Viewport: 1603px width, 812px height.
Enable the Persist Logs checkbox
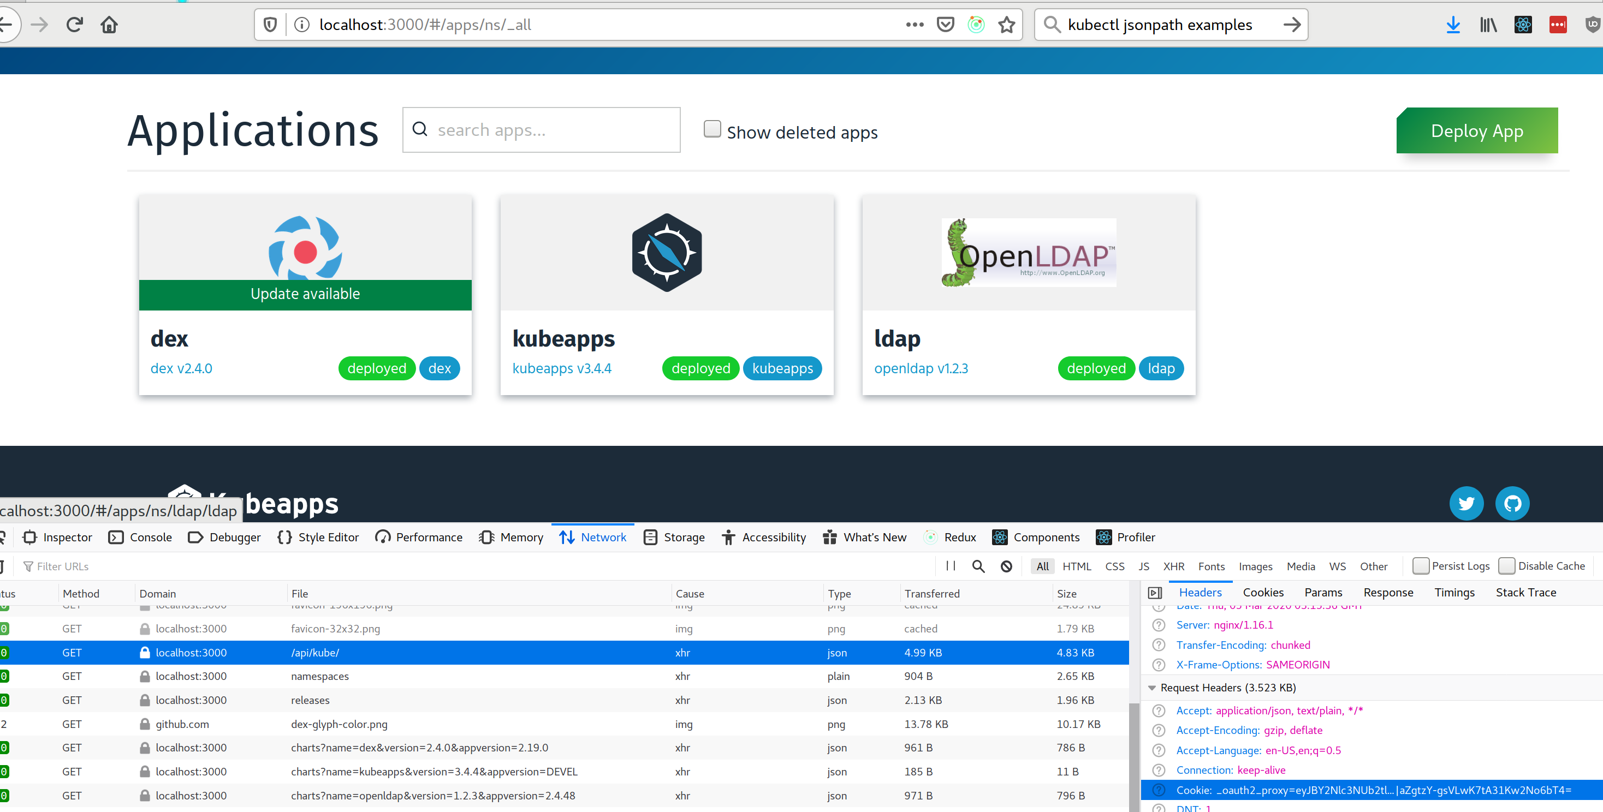point(1420,566)
